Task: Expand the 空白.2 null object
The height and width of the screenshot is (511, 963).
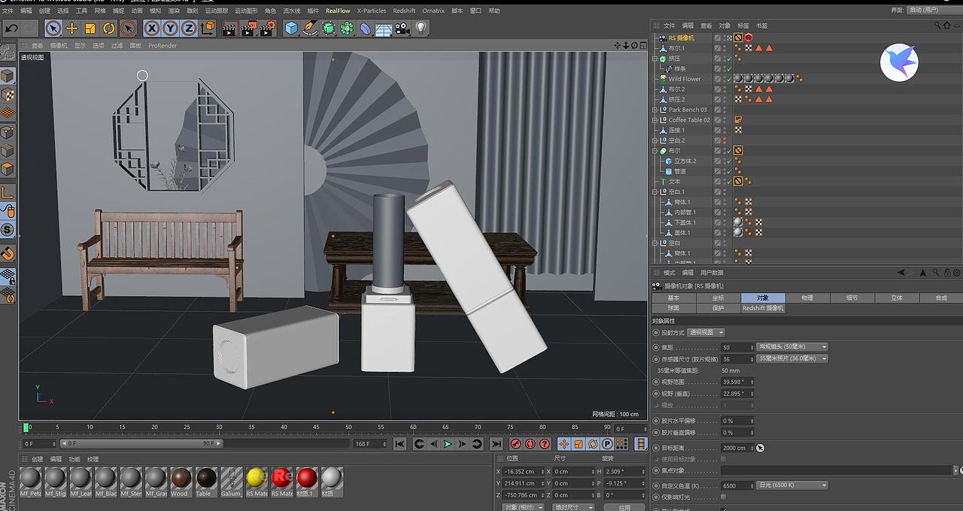Action: pyautogui.click(x=655, y=141)
